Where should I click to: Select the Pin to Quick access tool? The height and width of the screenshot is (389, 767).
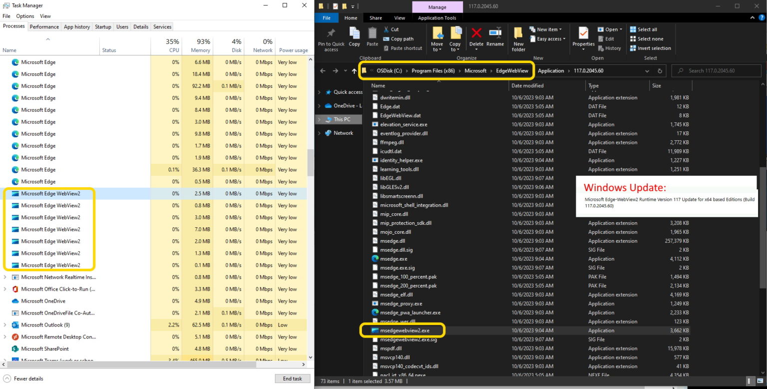click(x=331, y=39)
